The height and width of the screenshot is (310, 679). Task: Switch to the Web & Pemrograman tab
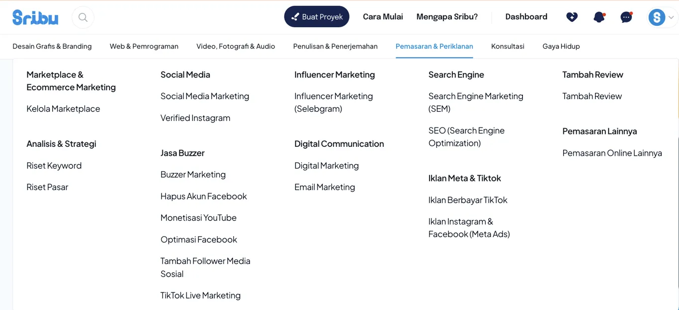coord(144,46)
